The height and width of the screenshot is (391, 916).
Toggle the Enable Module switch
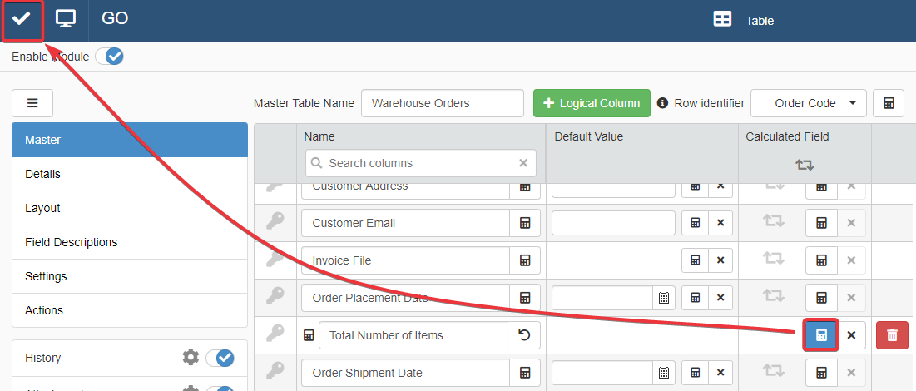click(109, 57)
